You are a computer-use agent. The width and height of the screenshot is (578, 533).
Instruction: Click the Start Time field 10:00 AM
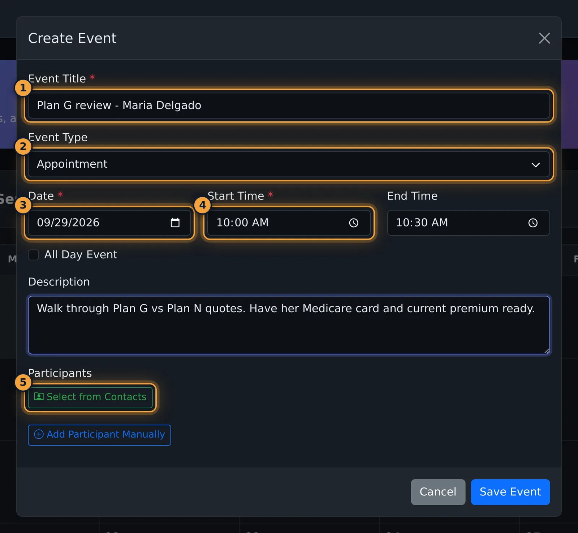pos(289,223)
